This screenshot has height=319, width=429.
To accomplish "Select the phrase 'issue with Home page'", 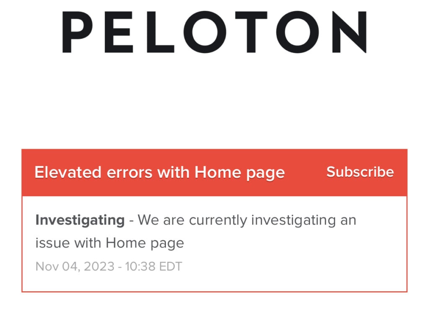I will pos(109,242).
